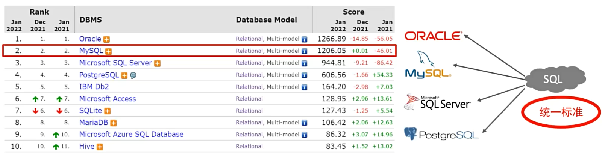Expand the plus icon next to MariaDB

(x=113, y=123)
